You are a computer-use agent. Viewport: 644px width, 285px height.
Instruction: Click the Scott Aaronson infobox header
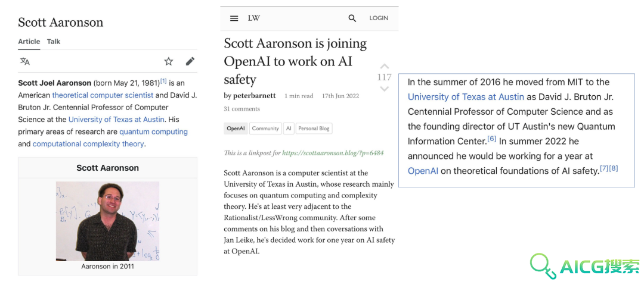[107, 168]
